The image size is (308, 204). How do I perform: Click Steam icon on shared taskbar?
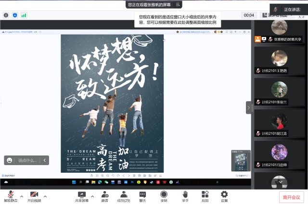tap(152, 182)
